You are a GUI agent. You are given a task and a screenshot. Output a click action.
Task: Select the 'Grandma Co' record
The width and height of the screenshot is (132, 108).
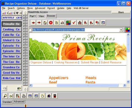[12, 67]
